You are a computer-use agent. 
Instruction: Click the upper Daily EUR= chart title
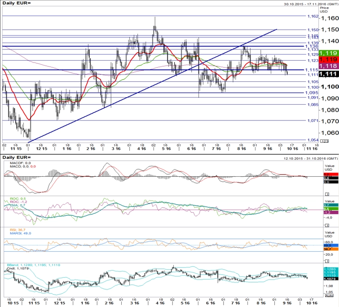click(x=17, y=3)
